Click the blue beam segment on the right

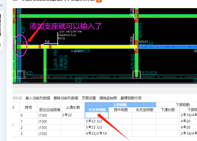(168, 47)
